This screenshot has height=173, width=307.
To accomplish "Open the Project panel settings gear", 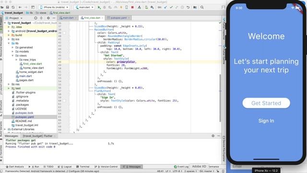I will pos(48,18).
